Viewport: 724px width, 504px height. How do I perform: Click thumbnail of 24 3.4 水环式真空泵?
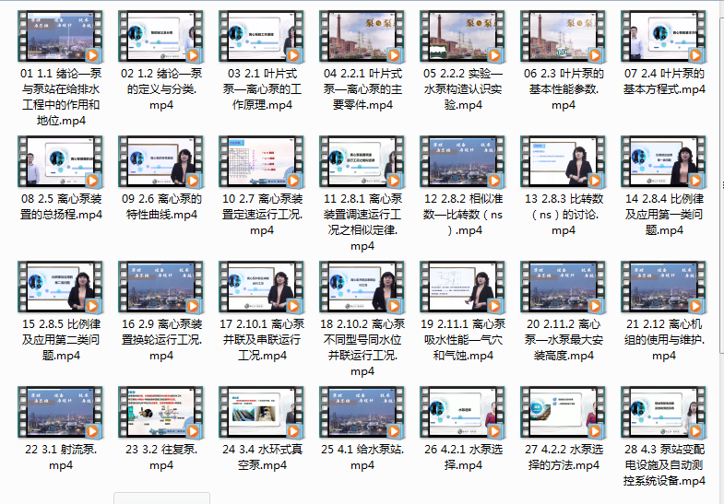262,413
